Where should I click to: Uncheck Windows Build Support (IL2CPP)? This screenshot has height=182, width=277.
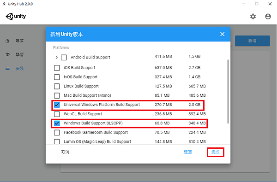(x=57, y=123)
